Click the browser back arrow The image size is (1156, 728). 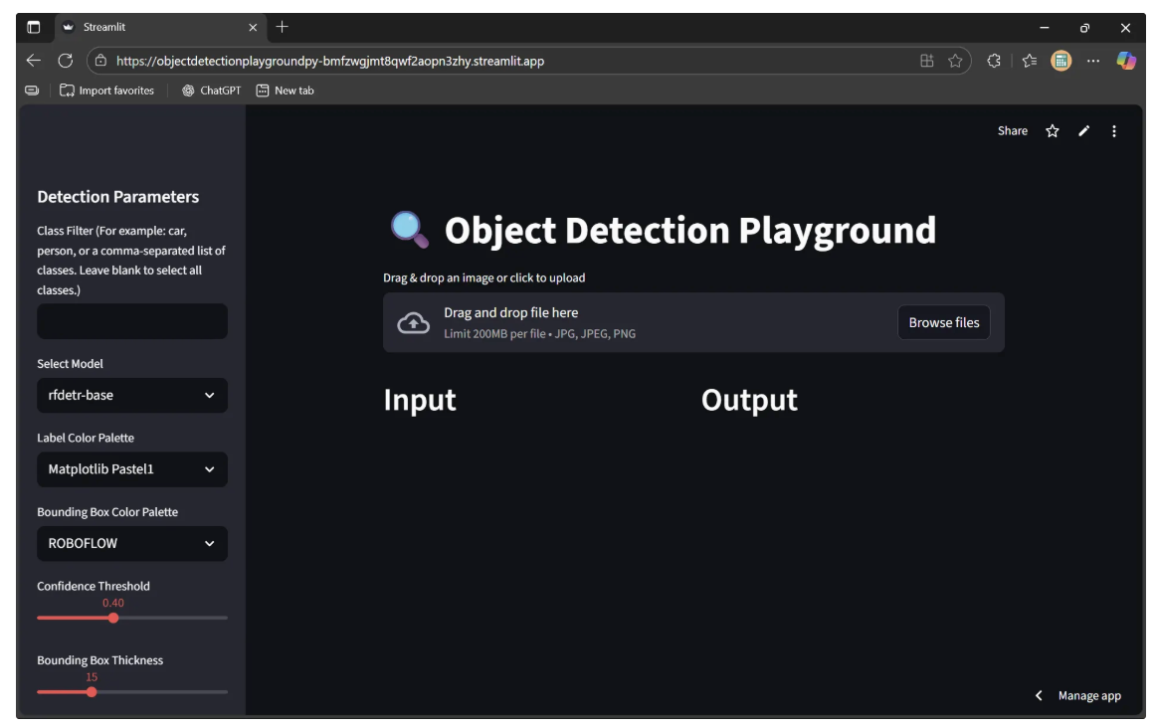(33, 61)
